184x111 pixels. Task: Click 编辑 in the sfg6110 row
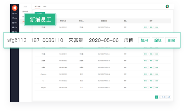point(158,40)
